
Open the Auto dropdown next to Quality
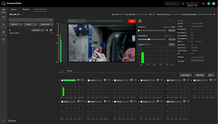[172, 45]
